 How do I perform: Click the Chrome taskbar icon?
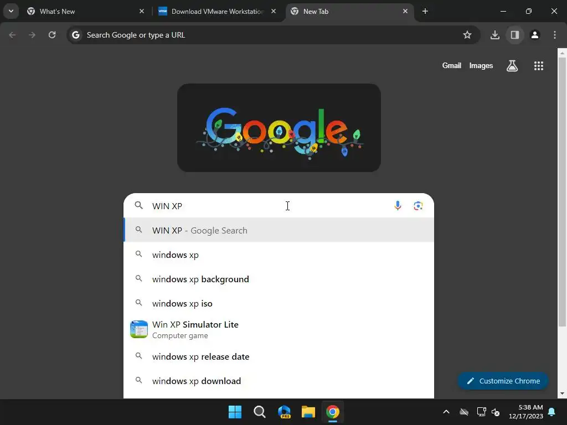[x=333, y=412]
